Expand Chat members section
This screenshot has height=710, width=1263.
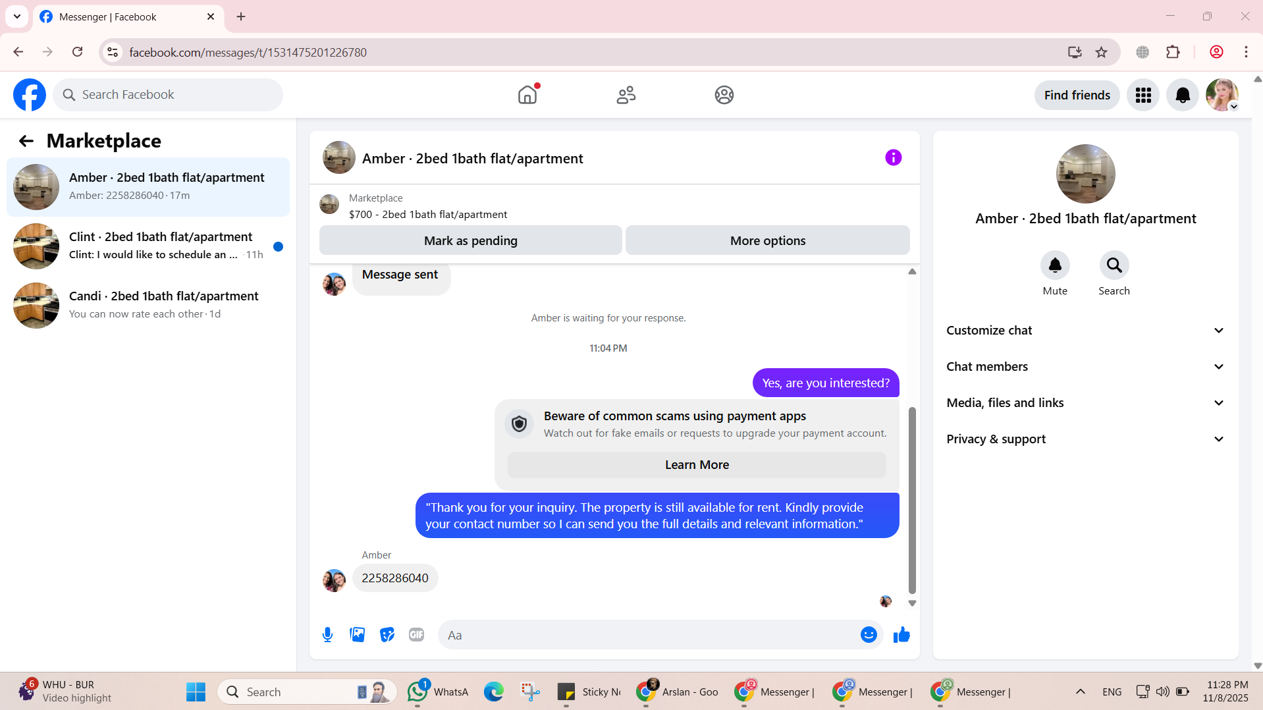(x=1086, y=367)
